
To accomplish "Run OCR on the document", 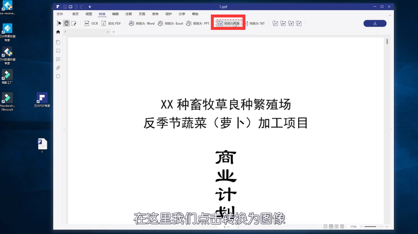I will pyautogui.click(x=92, y=23).
